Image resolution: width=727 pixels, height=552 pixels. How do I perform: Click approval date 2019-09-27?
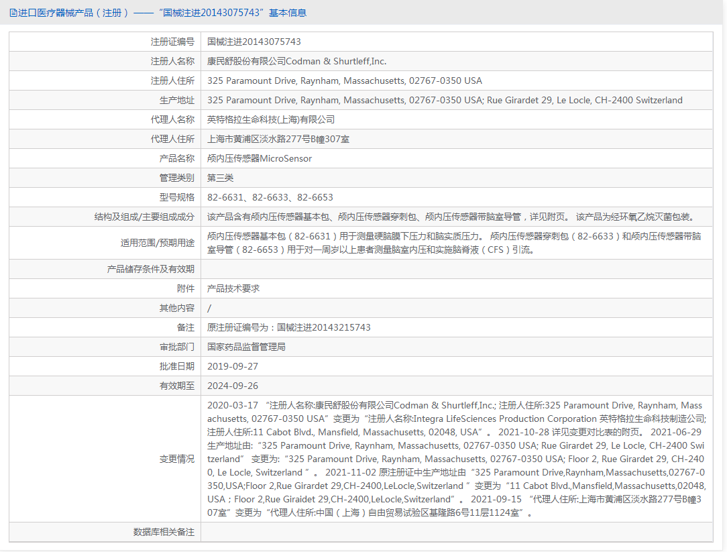click(232, 366)
